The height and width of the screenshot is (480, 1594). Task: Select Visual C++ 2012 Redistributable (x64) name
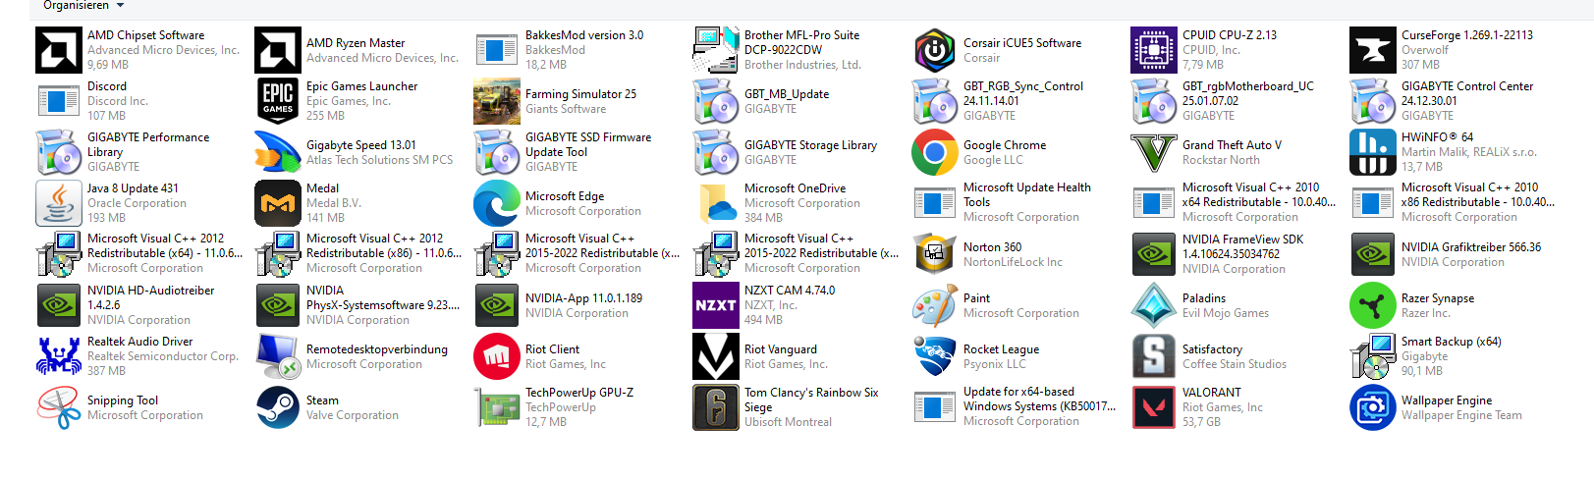(165, 245)
